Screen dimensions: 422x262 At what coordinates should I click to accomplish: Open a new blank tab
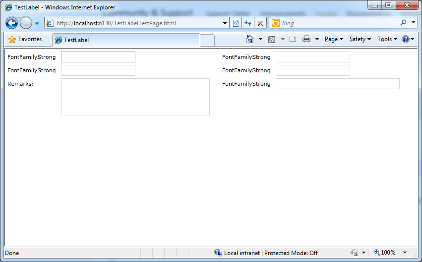[x=207, y=40]
